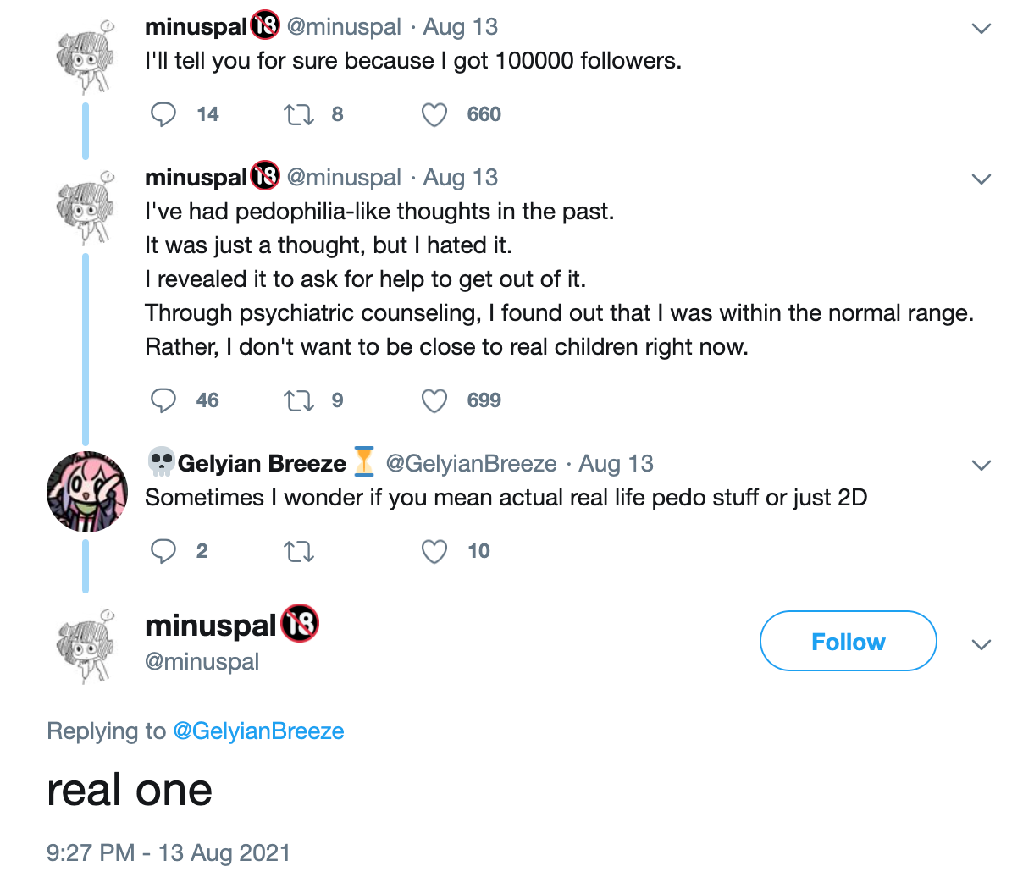This screenshot has width=1034, height=888.
Task: Expand the chevron menu on Gelyian Breeze's tweet
Action: [x=981, y=466]
